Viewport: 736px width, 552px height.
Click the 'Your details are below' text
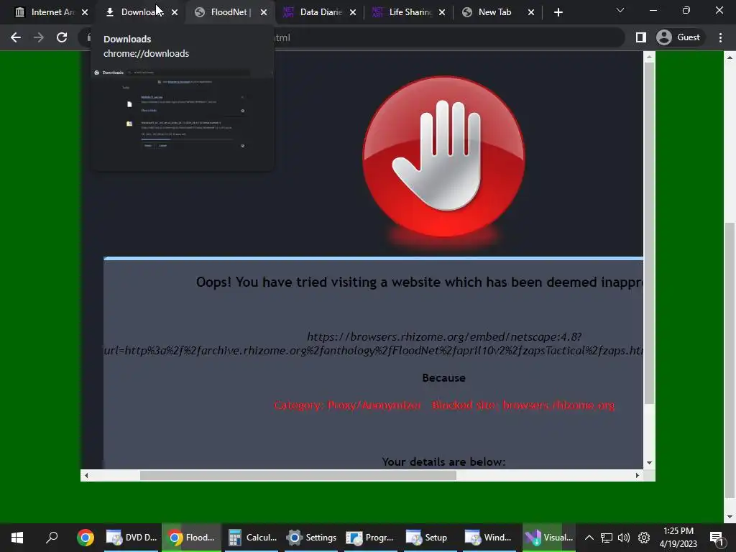443,462
